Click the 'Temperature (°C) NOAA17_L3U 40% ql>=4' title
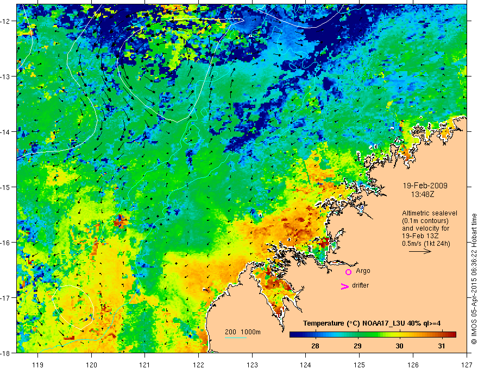 tap(372, 323)
